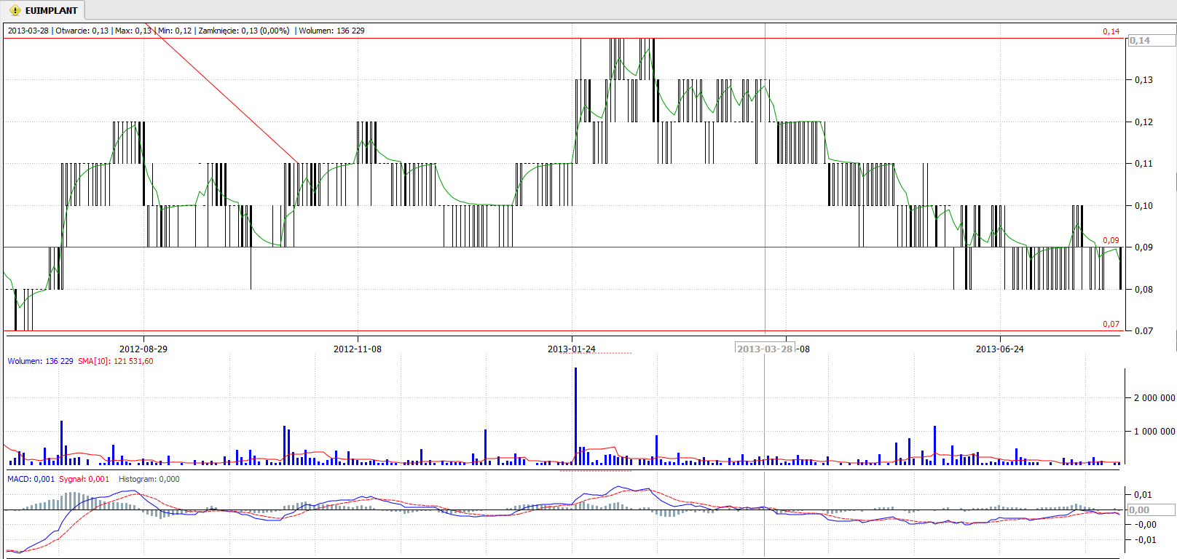Click the 2013-03-28 date in the header
The width and height of the screenshot is (1177, 559).
tap(28, 31)
